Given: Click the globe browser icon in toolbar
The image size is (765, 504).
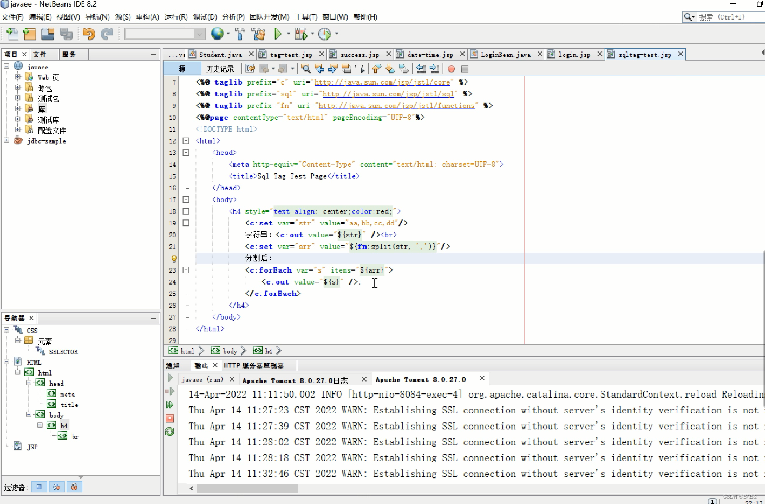Looking at the screenshot, I should click(217, 34).
